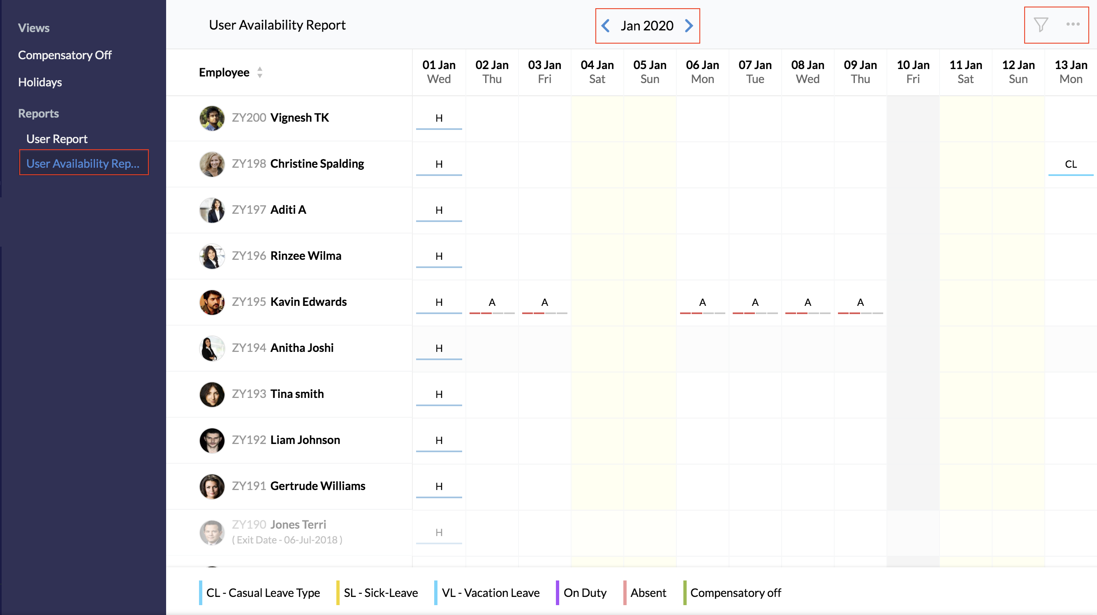Go to previous month with left chevron
This screenshot has width=1097, height=615.
[605, 25]
